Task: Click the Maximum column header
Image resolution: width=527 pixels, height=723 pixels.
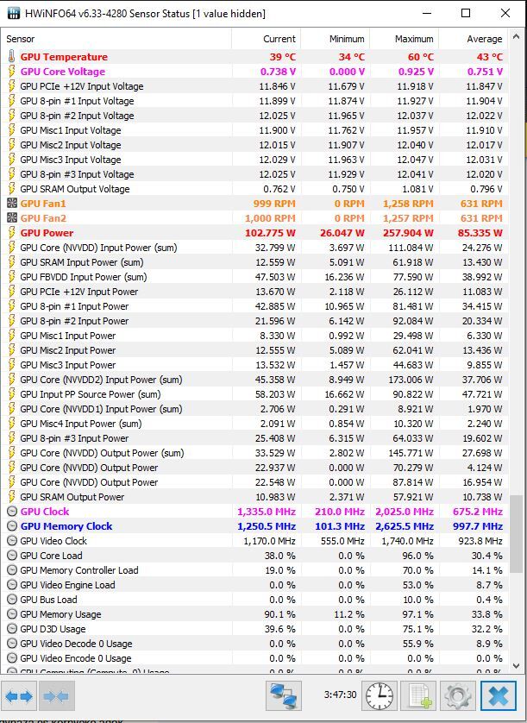Action: [405, 39]
